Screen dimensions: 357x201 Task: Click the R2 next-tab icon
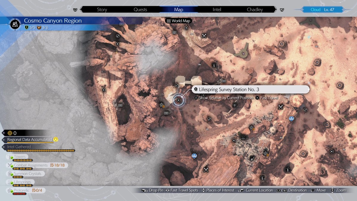[282, 10]
